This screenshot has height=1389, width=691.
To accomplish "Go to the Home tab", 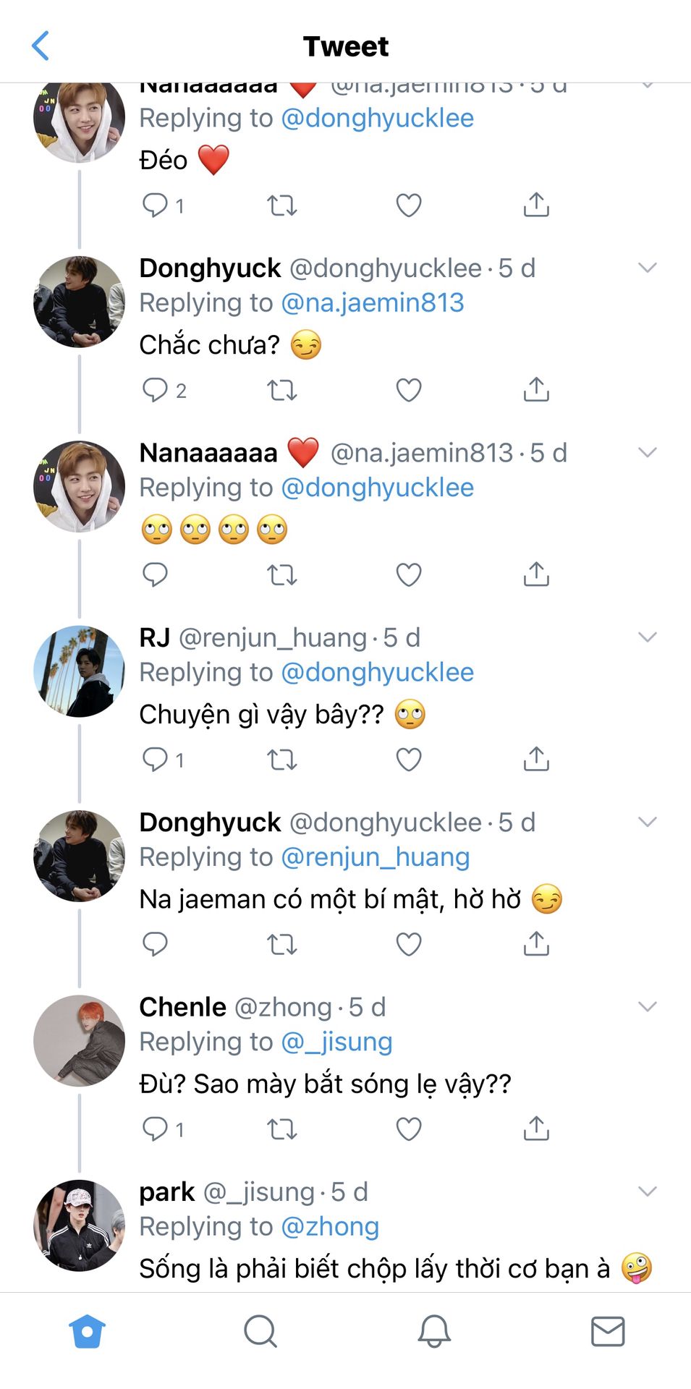I will point(88,1330).
